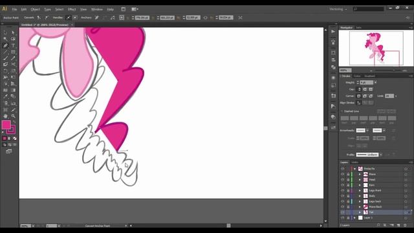The height and width of the screenshot is (233, 414).
Task: Toggle visibility of the Mane Back layer
Action: 342,207
